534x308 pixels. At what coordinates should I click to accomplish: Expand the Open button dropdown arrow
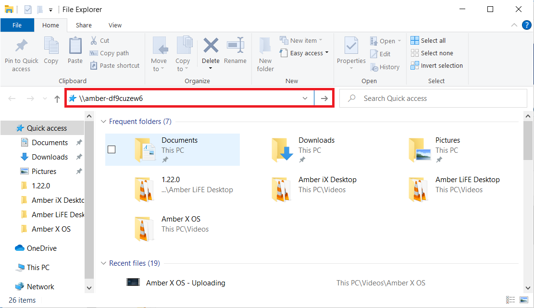399,41
